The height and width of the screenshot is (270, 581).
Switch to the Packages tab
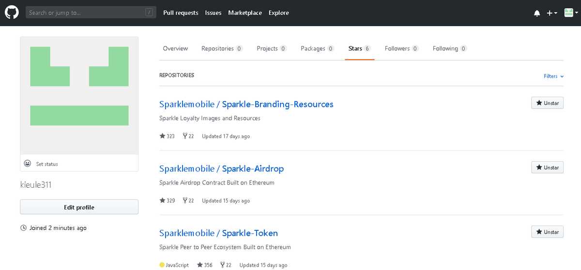click(317, 48)
